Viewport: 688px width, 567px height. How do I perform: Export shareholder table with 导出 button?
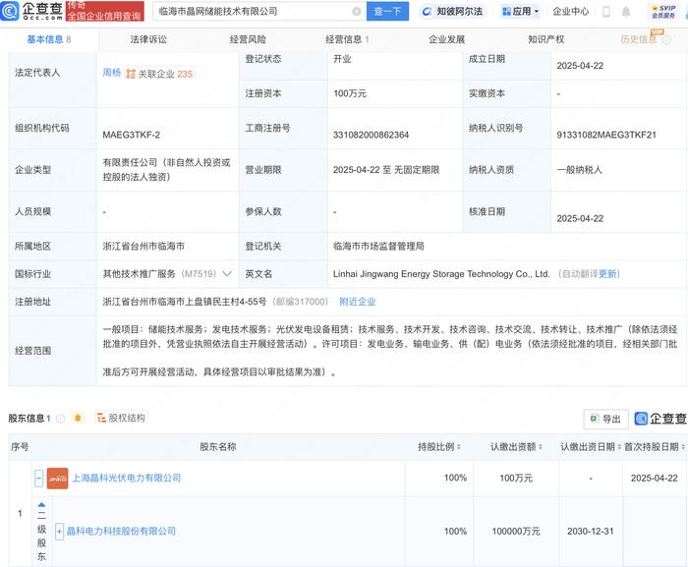(x=605, y=419)
